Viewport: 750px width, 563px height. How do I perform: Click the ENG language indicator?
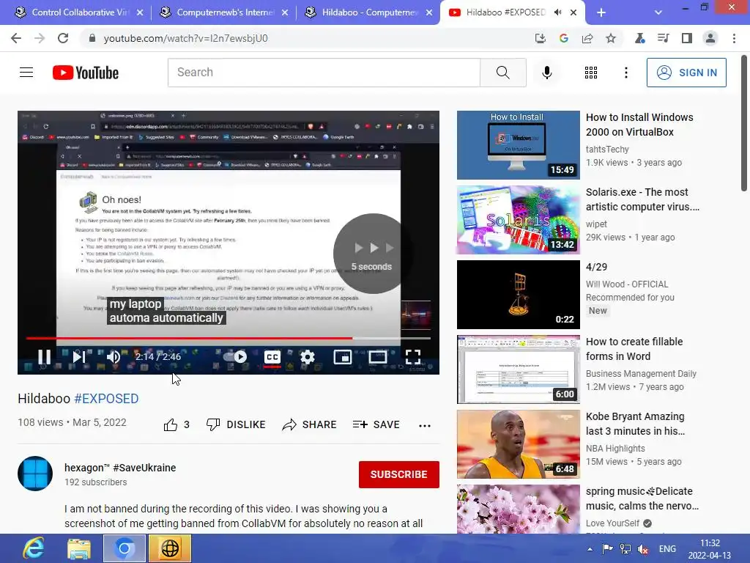click(667, 549)
